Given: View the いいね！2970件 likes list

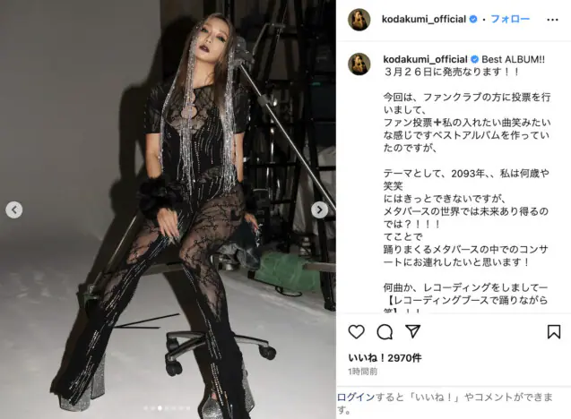Looking at the screenshot, I should pyautogui.click(x=385, y=358).
